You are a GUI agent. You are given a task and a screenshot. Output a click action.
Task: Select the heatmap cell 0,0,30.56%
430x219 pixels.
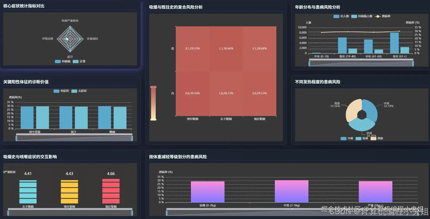(193, 94)
